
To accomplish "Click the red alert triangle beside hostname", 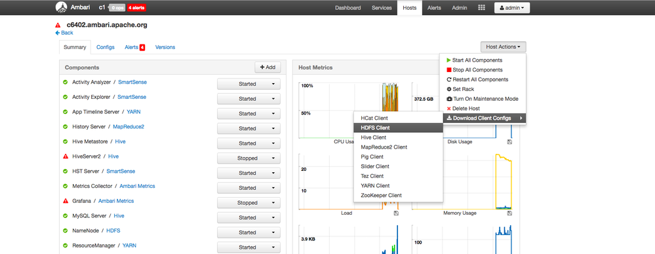I will click(x=58, y=25).
